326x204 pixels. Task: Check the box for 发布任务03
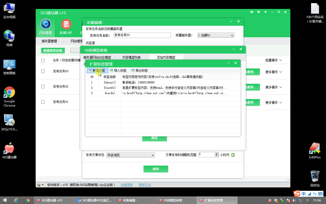tap(43, 71)
